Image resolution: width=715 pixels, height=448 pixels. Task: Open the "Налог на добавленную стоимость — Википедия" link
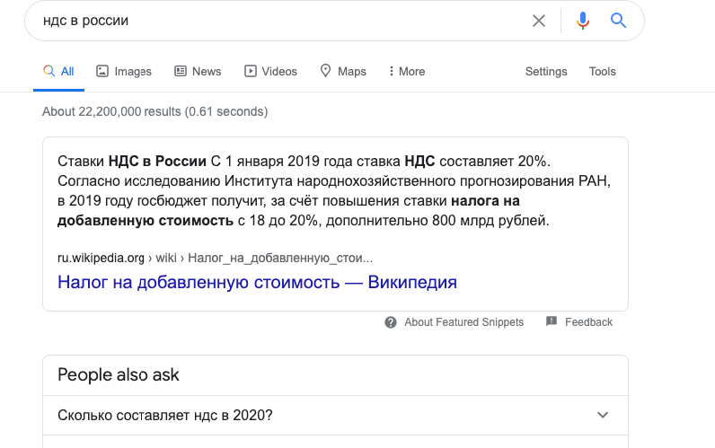pos(257,282)
